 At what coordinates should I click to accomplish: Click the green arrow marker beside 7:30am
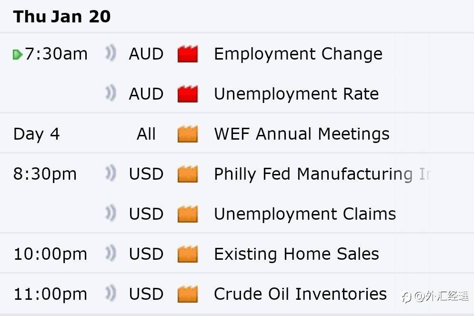(18, 54)
